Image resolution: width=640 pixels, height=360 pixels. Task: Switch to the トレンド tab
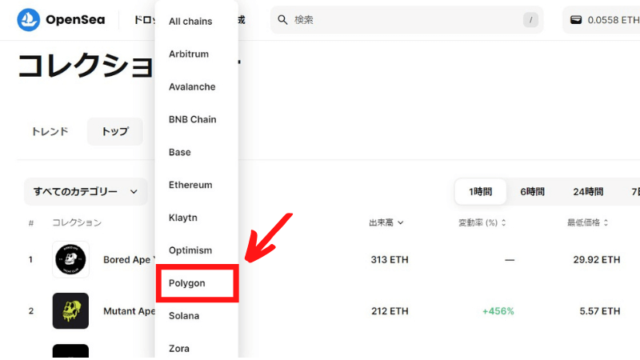coord(50,131)
